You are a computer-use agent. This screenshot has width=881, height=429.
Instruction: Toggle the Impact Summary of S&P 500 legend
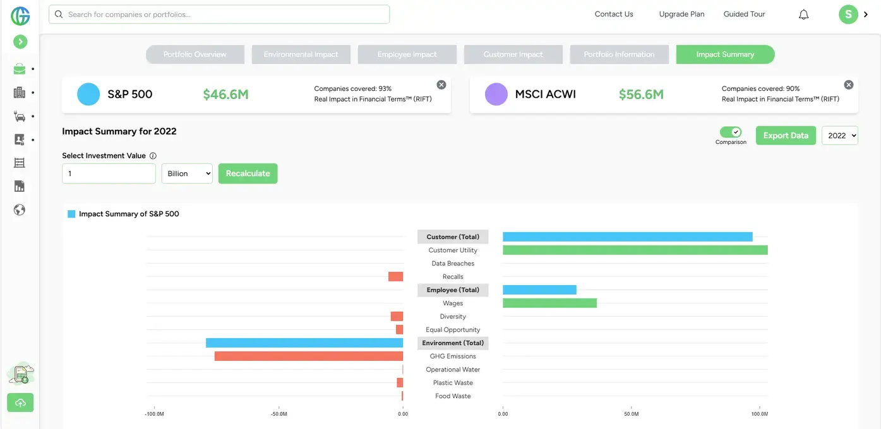[123, 214]
